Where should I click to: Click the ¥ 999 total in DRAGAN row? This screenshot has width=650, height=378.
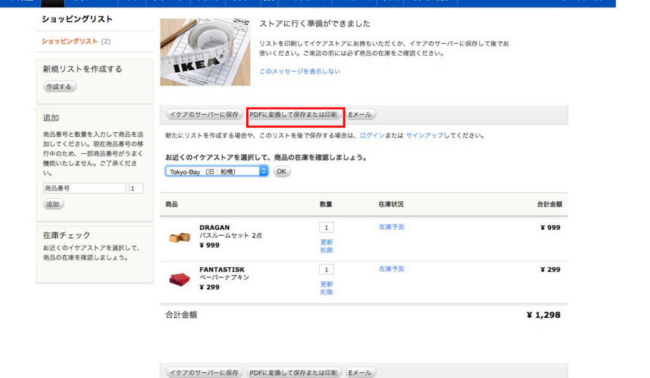(550, 227)
